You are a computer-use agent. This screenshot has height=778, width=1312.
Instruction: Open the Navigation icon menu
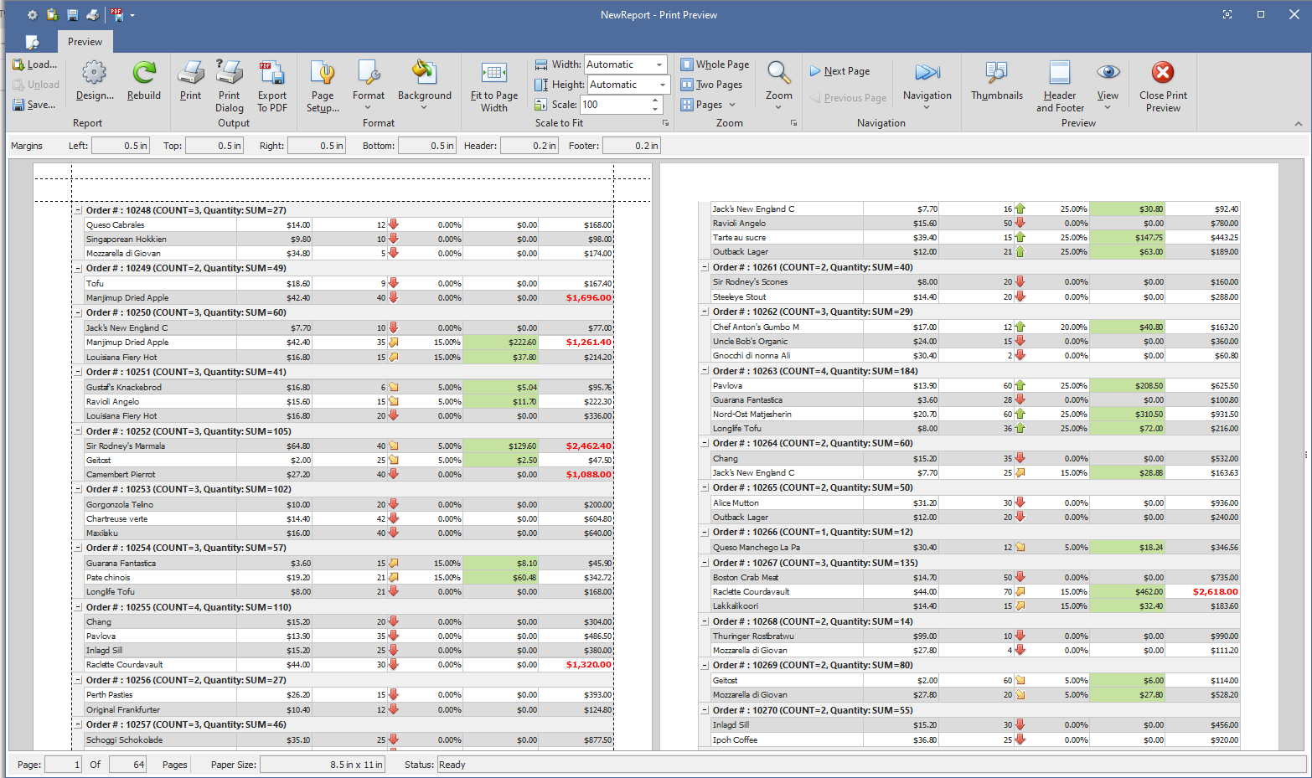tap(927, 73)
